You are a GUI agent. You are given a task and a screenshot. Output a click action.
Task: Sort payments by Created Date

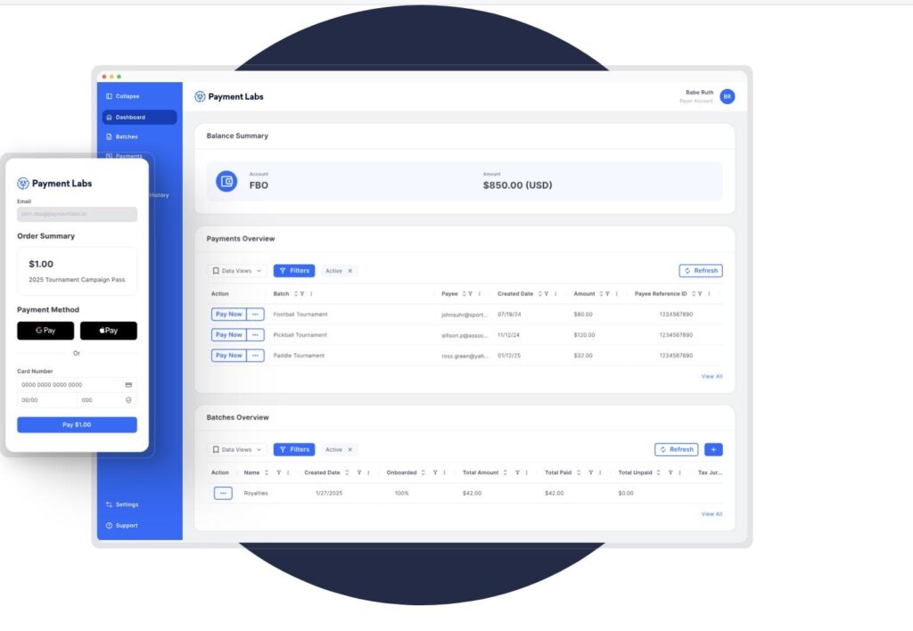click(539, 294)
